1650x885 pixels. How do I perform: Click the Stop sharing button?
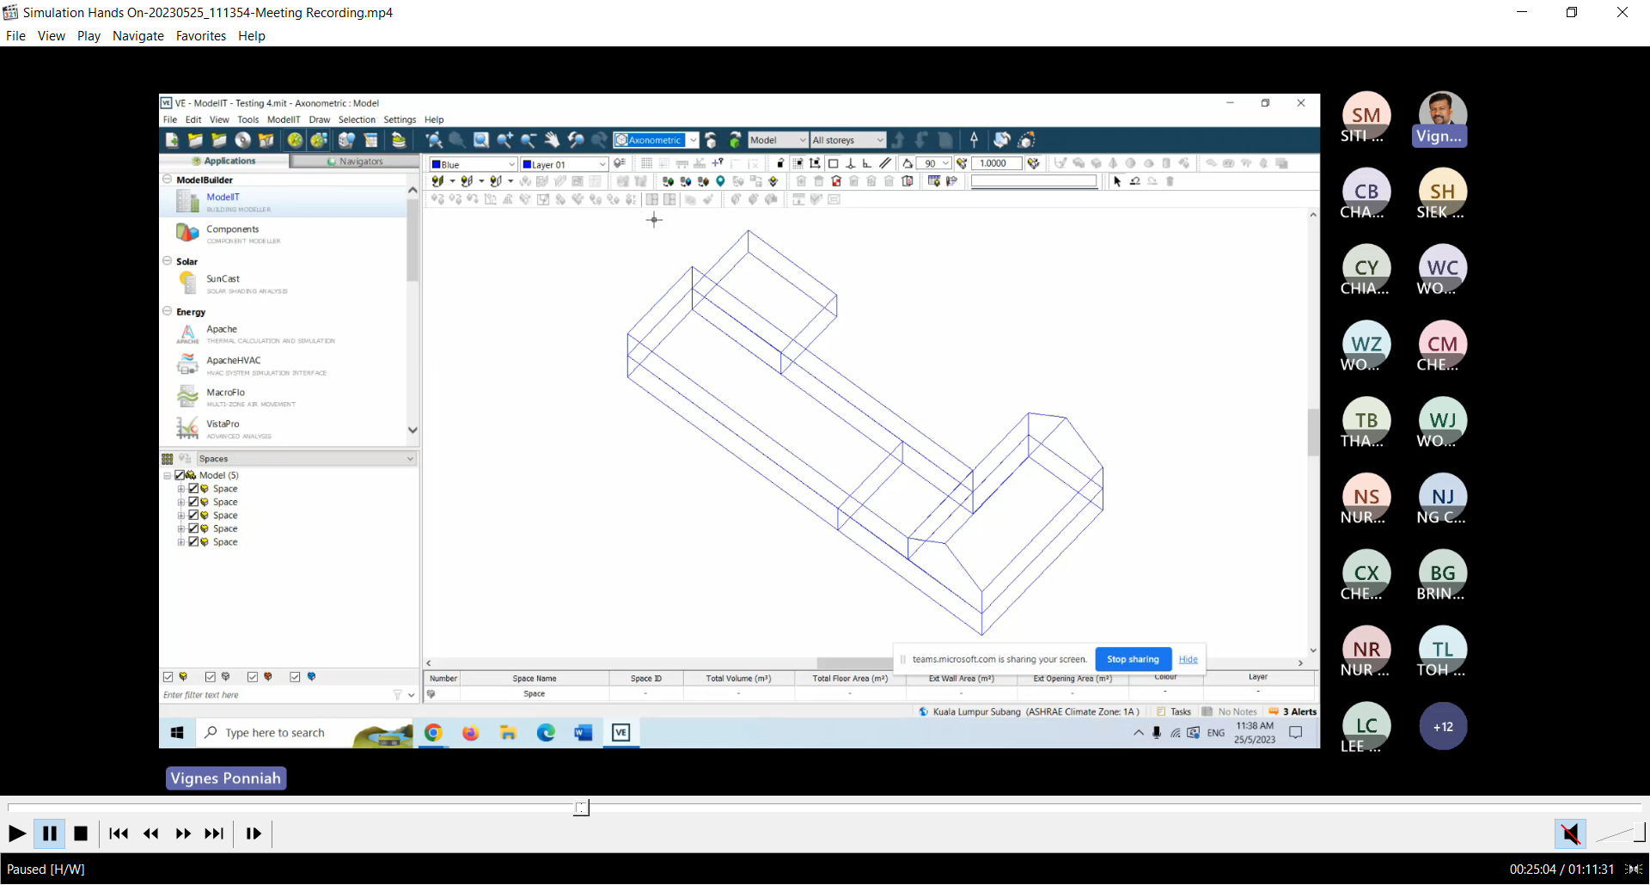(x=1133, y=660)
